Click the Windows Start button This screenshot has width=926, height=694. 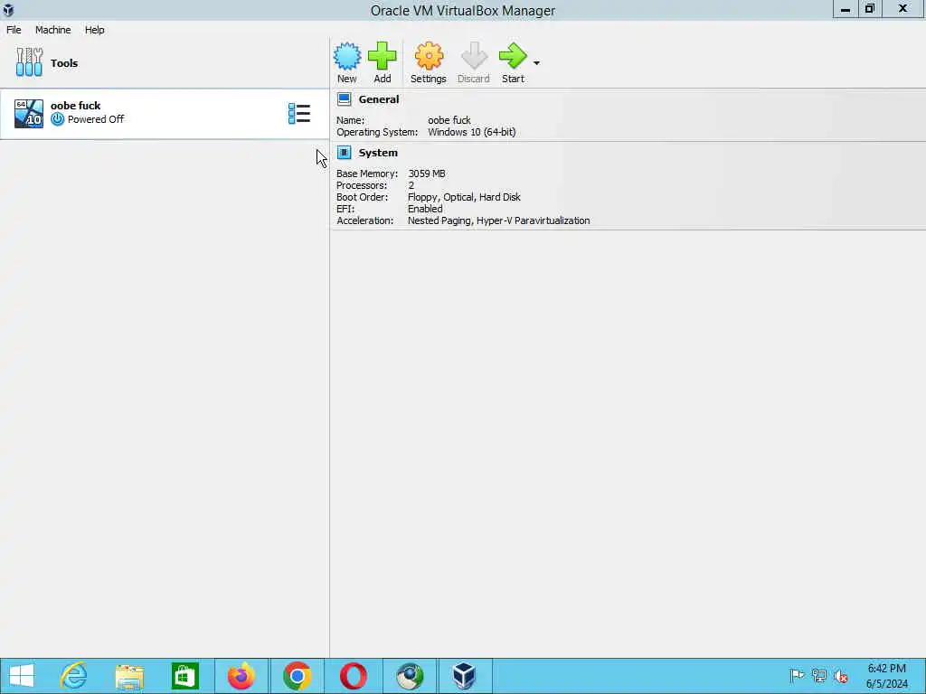(22, 676)
